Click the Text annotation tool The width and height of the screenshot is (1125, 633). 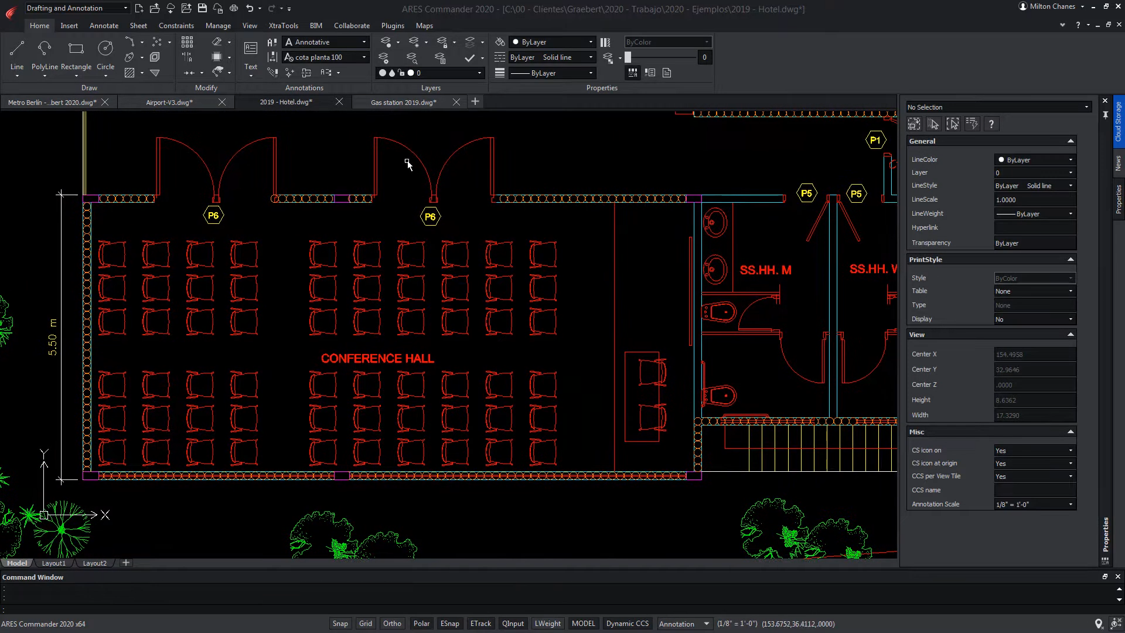(x=251, y=55)
